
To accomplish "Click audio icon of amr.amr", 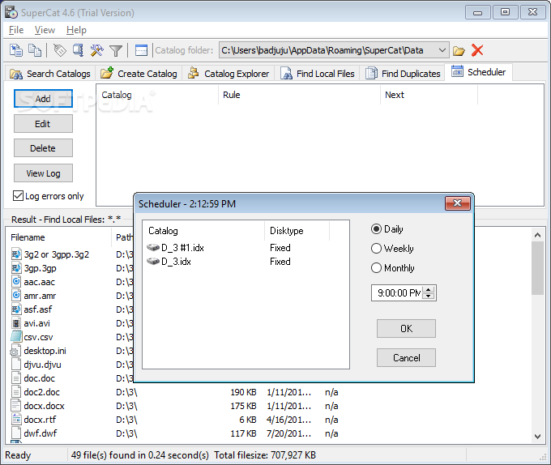I will click(x=16, y=295).
